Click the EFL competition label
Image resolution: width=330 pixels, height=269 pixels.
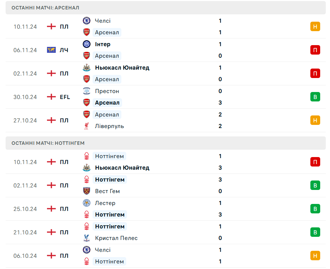65,97
